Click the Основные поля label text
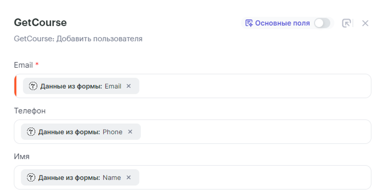 [282, 23]
